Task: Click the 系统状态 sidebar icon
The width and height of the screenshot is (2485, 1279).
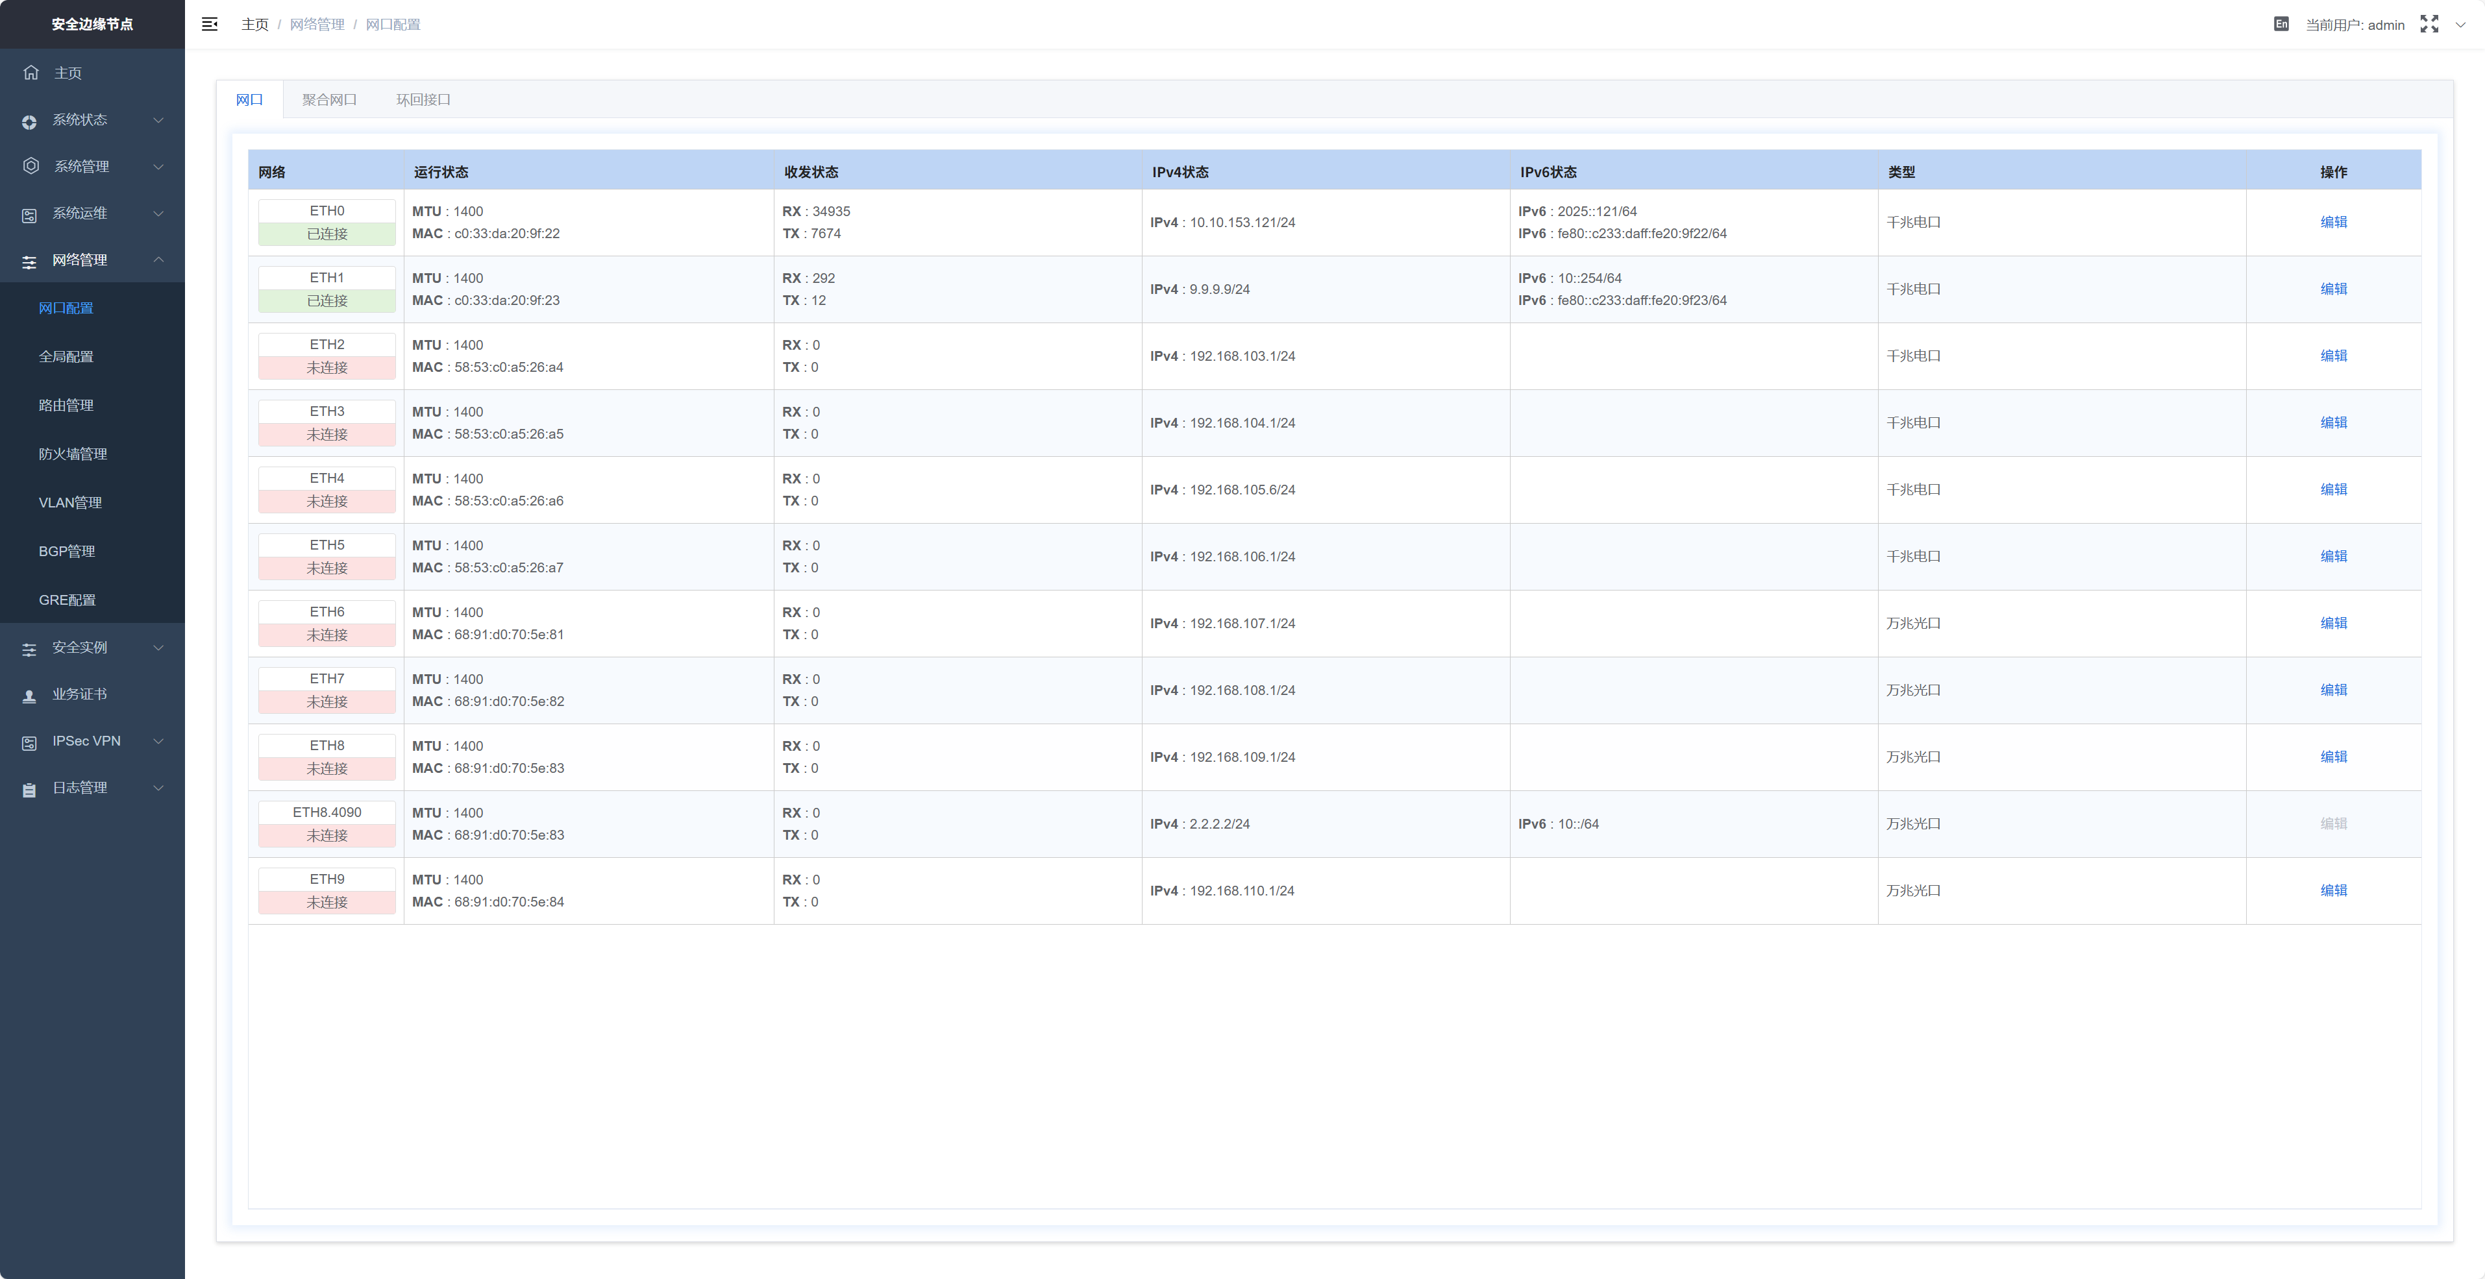Action: point(29,121)
